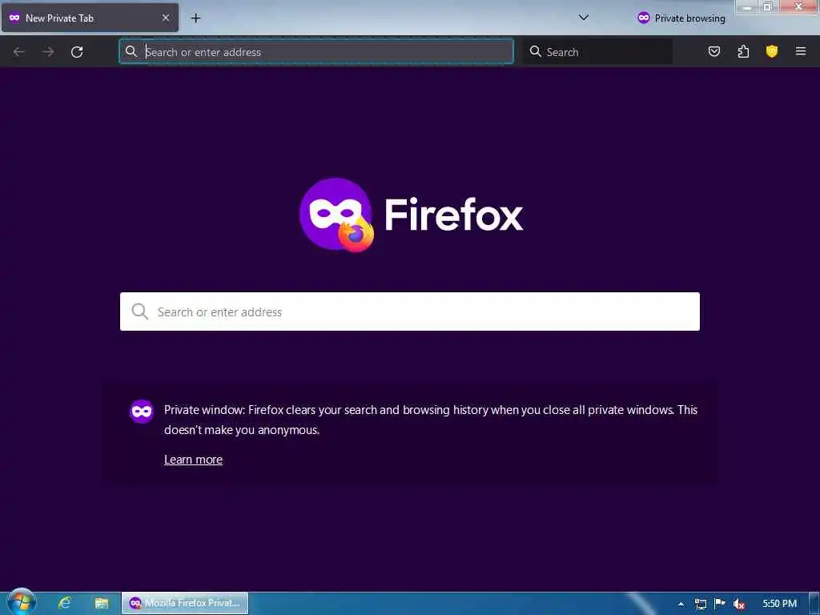Screen dimensions: 820x615
Task: Click the network tray icon
Action: coord(701,604)
